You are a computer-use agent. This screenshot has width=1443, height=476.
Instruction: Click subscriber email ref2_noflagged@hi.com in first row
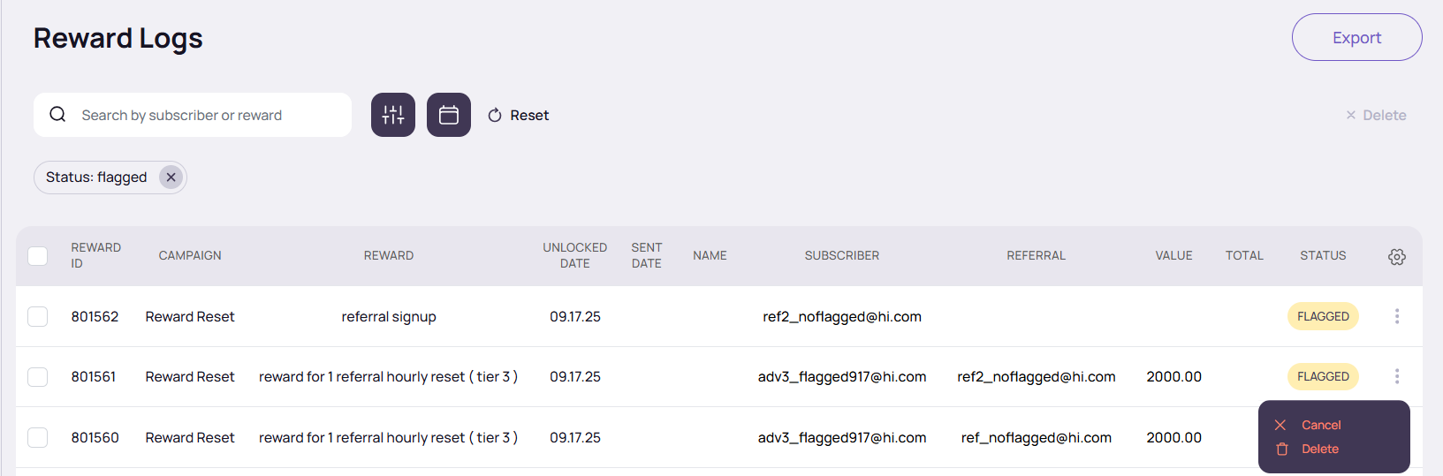(x=841, y=316)
